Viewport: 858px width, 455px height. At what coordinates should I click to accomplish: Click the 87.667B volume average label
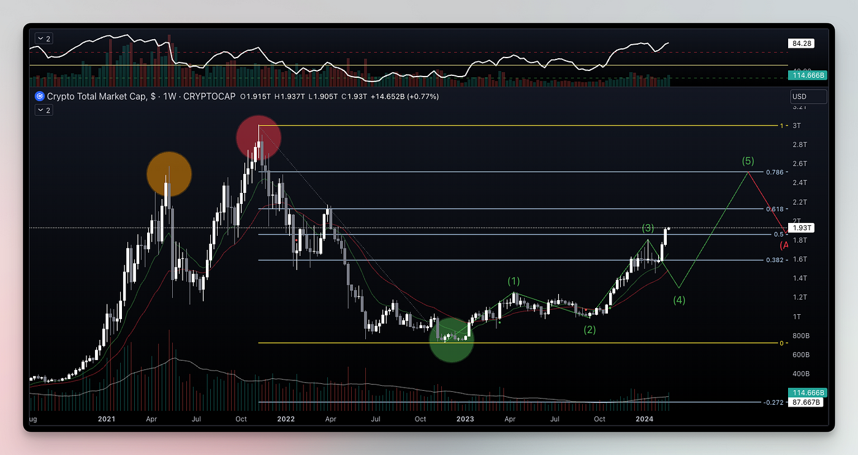[807, 402]
